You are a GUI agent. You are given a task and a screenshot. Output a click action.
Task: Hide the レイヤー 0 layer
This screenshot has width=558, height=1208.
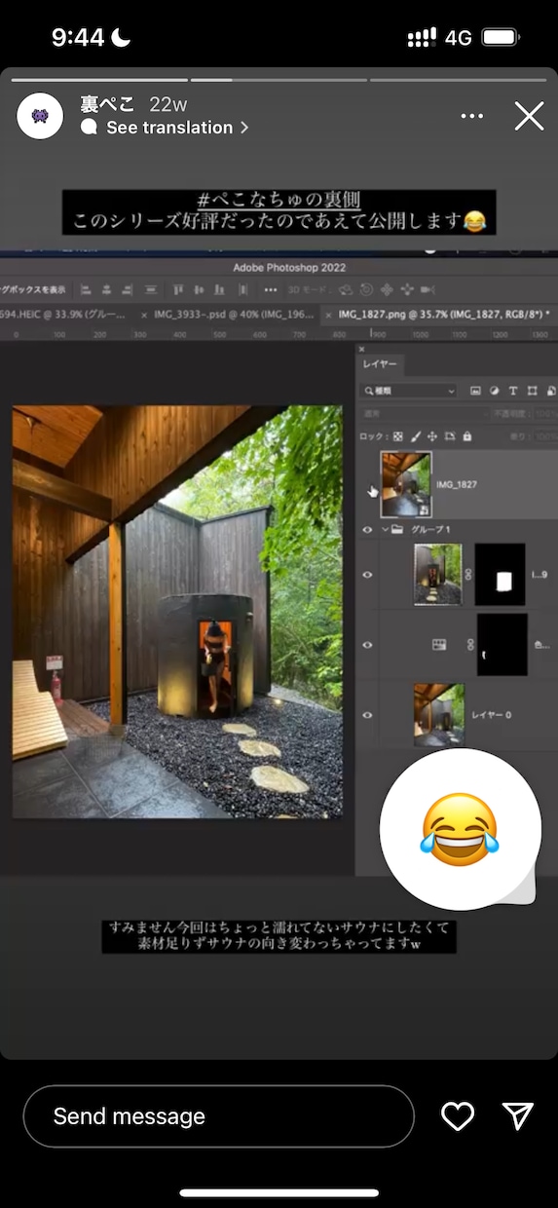[x=368, y=715]
